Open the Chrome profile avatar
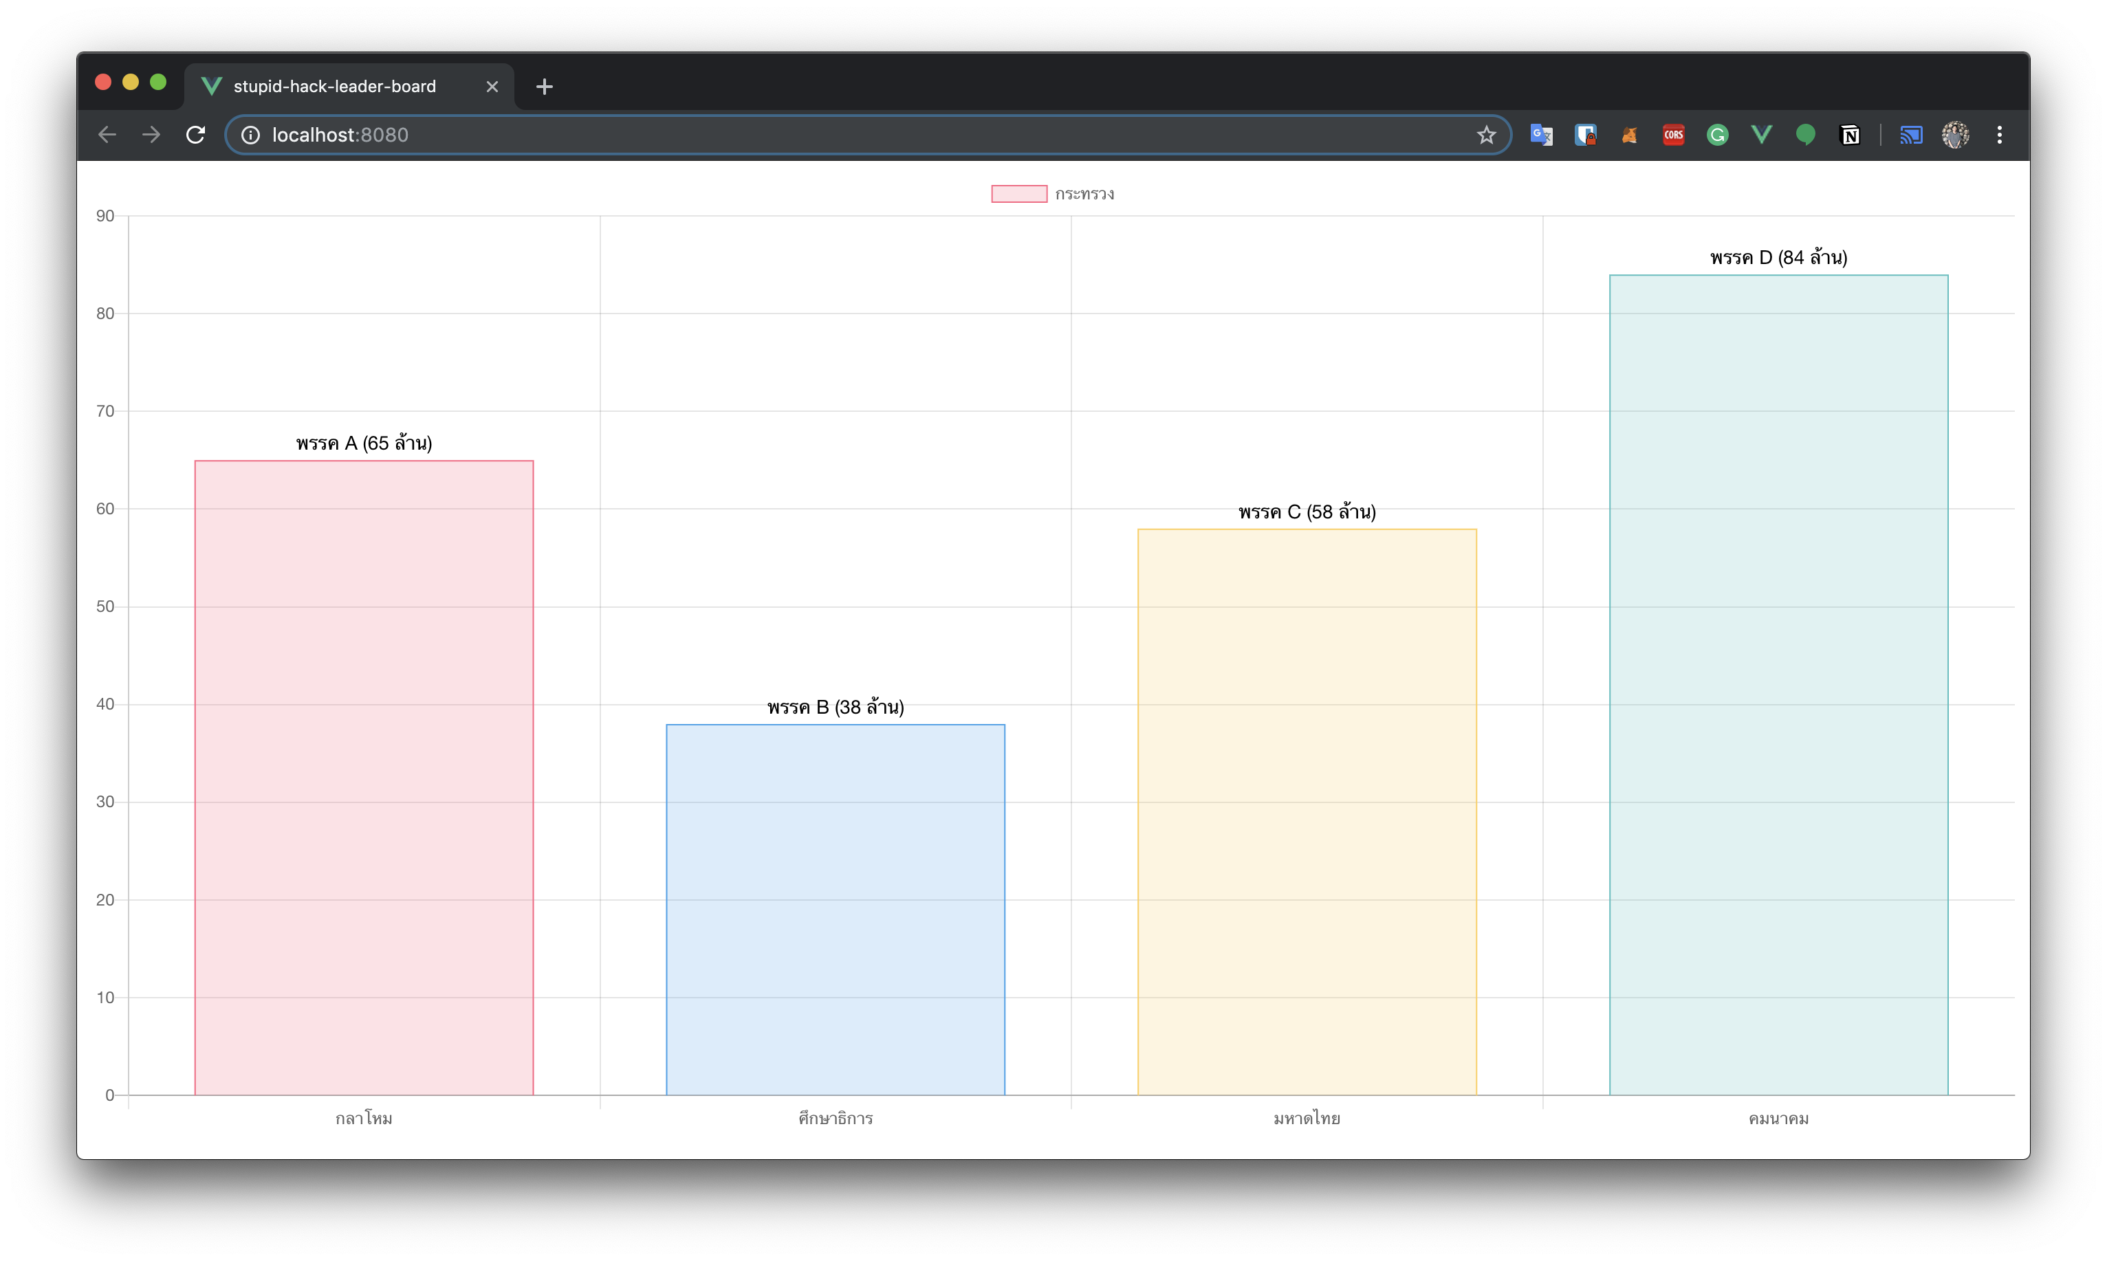Viewport: 2107px width, 1261px height. pyautogui.click(x=1955, y=135)
